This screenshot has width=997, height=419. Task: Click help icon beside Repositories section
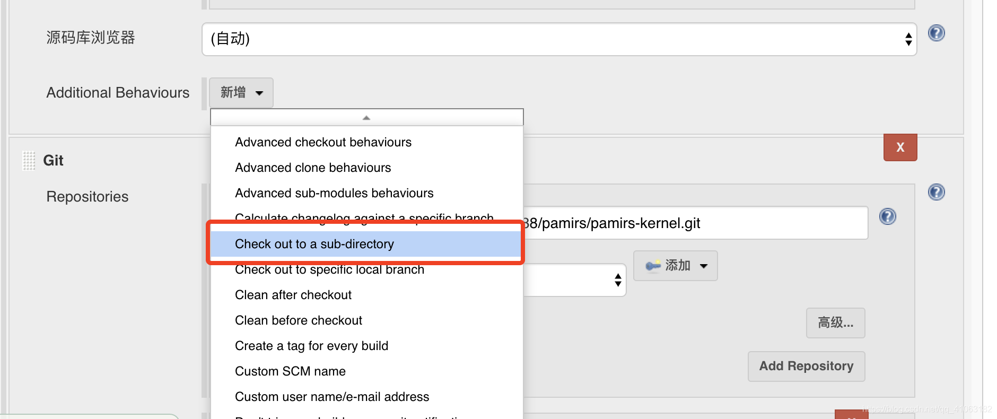[936, 192]
